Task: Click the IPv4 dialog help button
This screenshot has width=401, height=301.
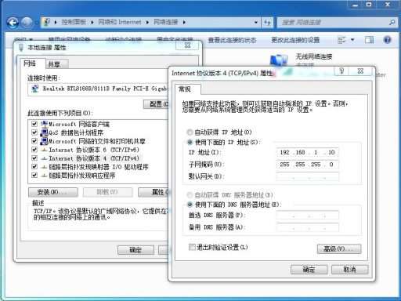Action: click(341, 71)
